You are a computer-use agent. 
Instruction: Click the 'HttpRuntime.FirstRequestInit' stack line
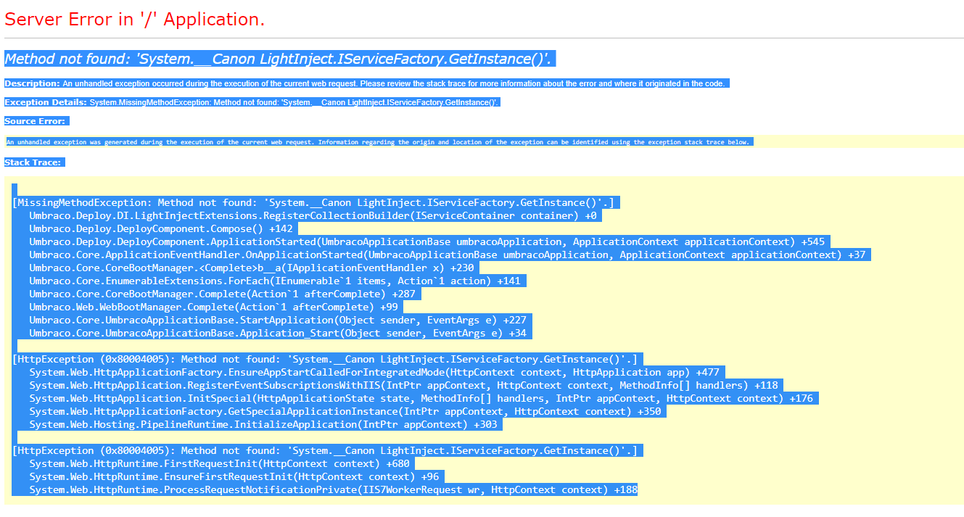[220, 463]
